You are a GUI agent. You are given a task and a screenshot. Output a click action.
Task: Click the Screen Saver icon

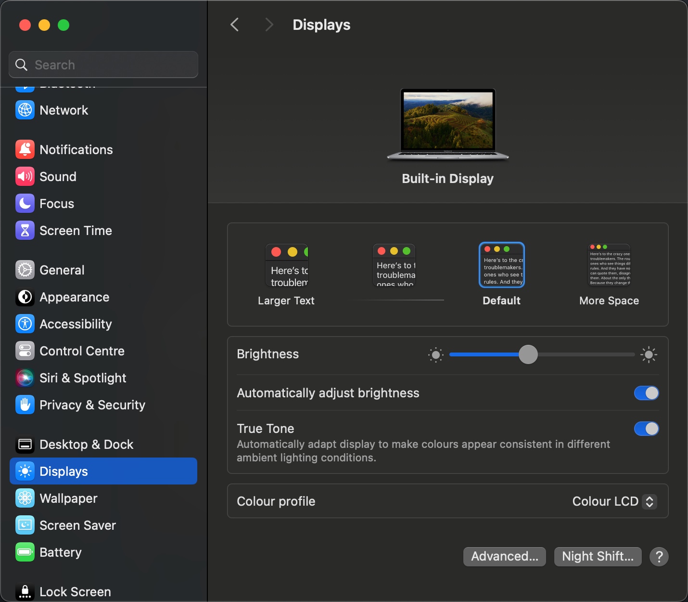coord(25,525)
